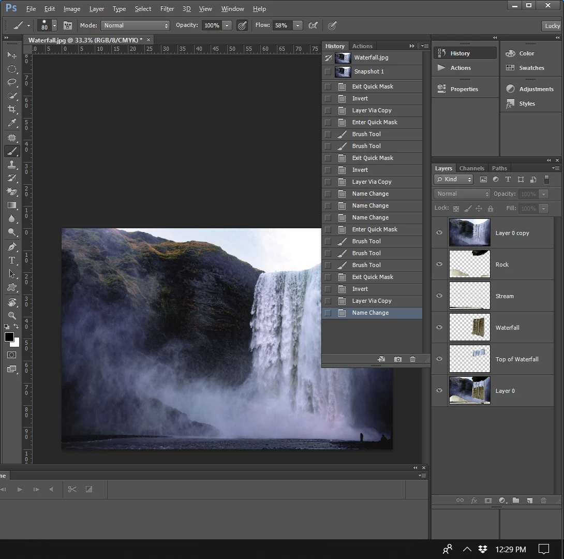The height and width of the screenshot is (559, 564).
Task: Pick the Clone Stamp tool
Action: pos(12,165)
